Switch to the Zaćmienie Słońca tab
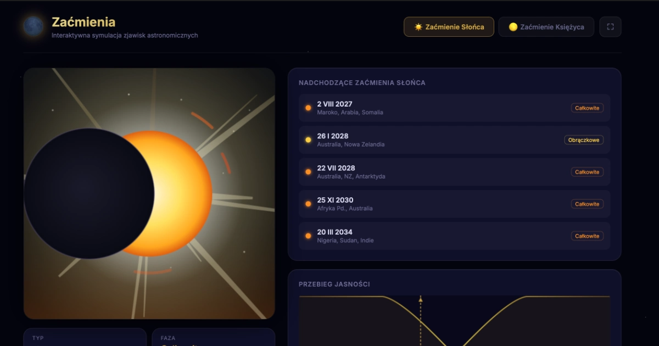This screenshot has width=659, height=346. tap(449, 27)
